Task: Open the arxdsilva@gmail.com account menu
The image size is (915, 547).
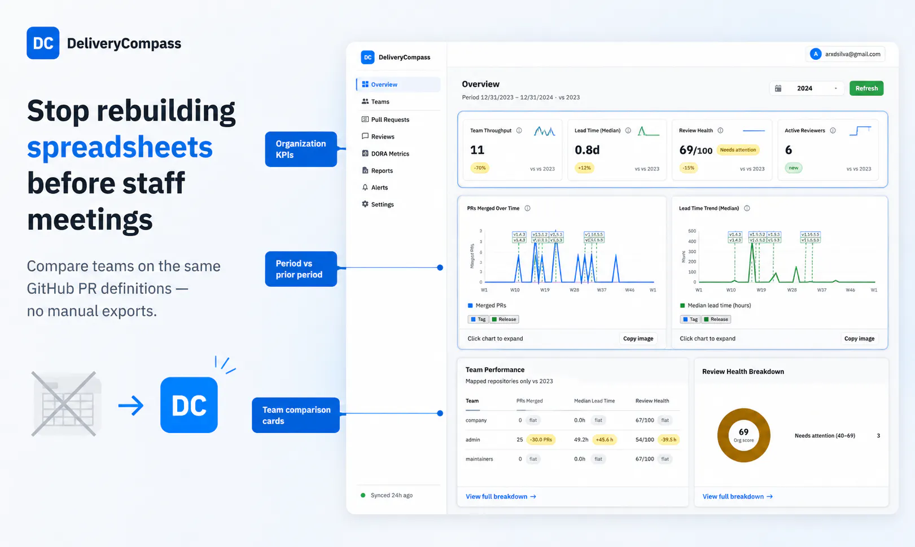Action: tap(846, 54)
